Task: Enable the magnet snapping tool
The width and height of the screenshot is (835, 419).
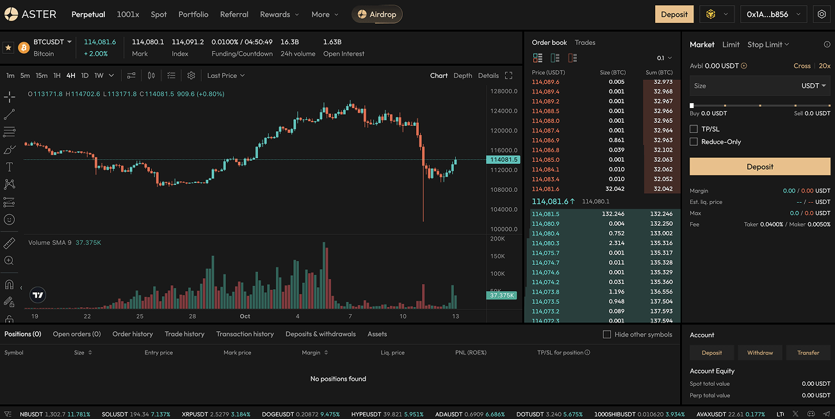Action: tap(10, 283)
